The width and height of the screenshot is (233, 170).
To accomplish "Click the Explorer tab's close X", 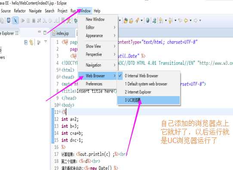I will pos(17,33).
